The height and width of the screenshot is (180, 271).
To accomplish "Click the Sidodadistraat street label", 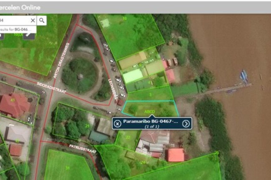I will 51,88.
